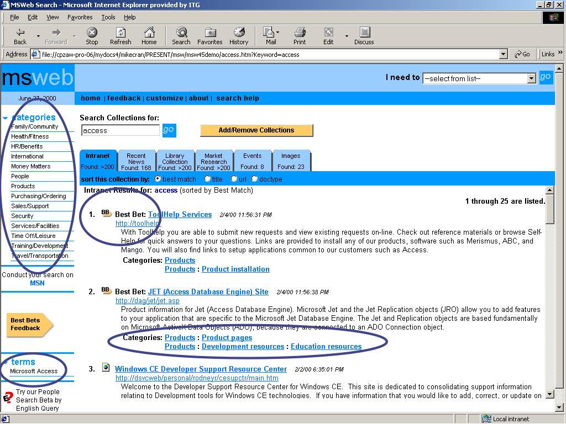
Task: Click the Add/Remove Collections button
Action: pos(256,130)
